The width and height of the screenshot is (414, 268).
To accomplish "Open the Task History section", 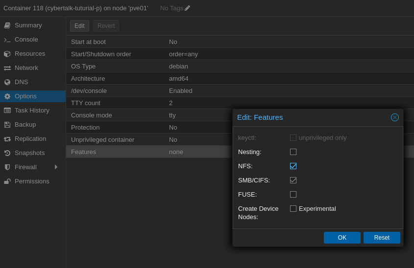I will pos(33,111).
